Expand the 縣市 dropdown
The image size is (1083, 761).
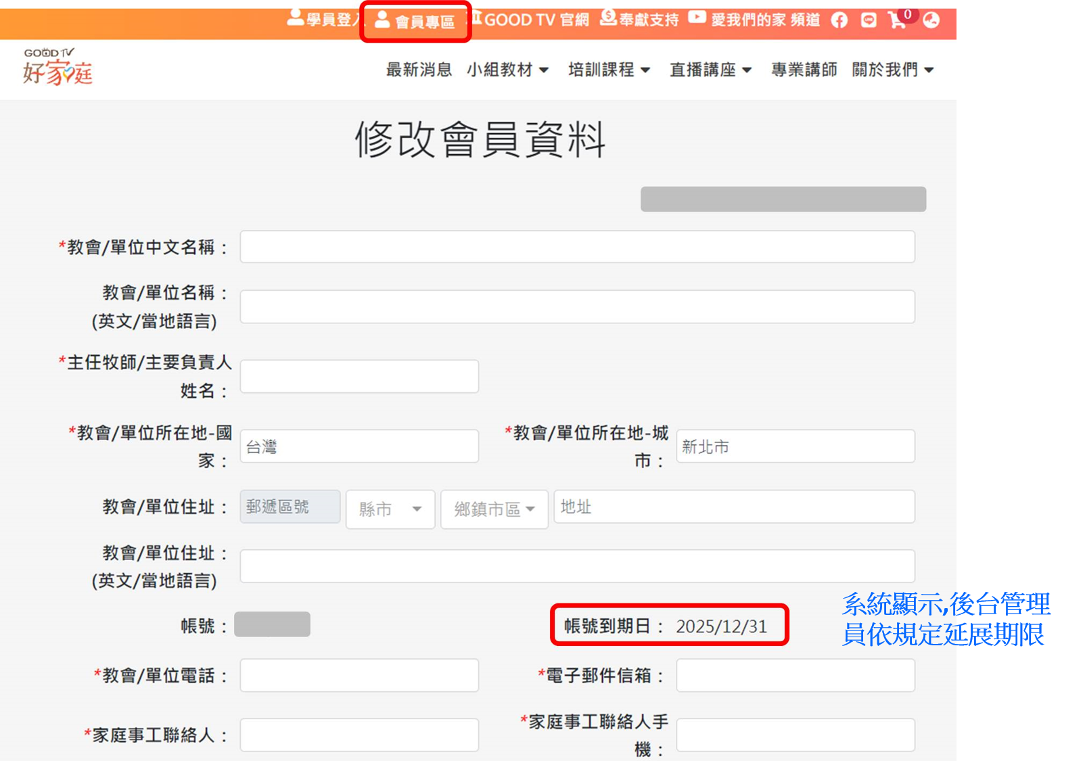pyautogui.click(x=390, y=509)
